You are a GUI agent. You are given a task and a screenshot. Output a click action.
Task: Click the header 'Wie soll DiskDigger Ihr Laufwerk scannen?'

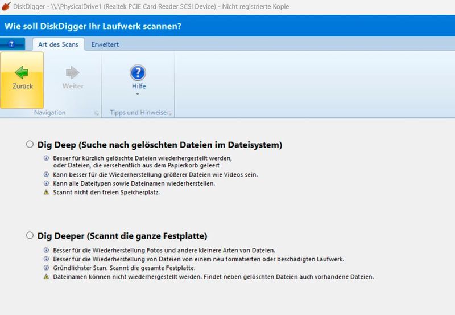[93, 26]
